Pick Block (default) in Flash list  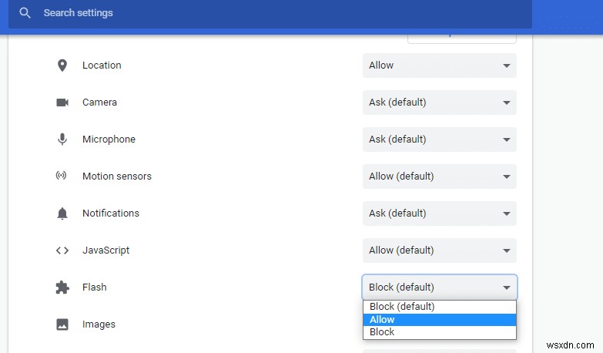click(439, 307)
